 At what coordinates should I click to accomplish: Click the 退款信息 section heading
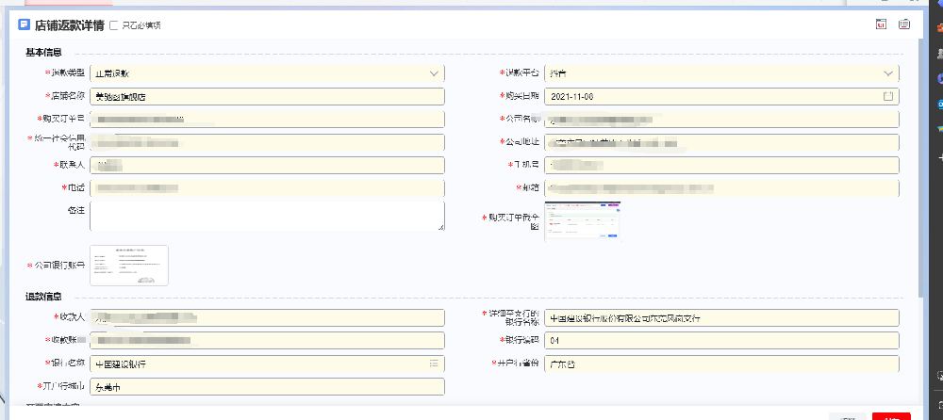click(43, 297)
